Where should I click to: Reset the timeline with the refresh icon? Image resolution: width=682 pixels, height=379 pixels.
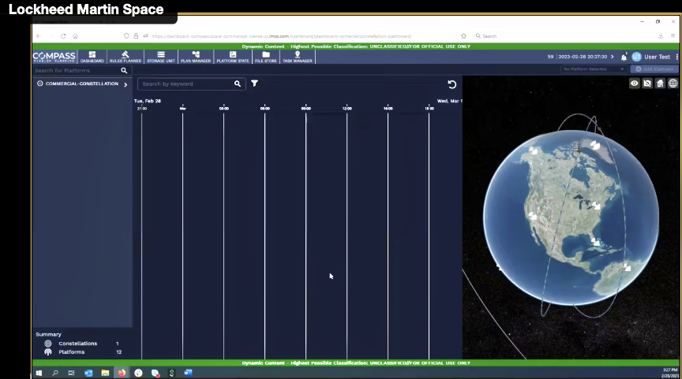click(452, 84)
